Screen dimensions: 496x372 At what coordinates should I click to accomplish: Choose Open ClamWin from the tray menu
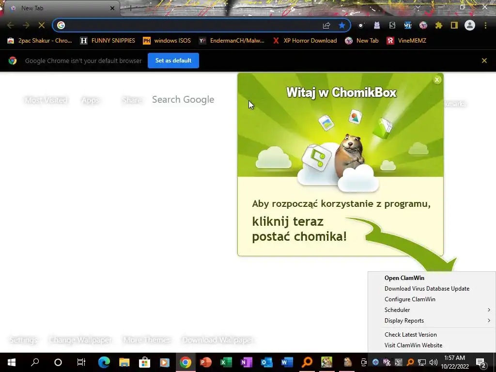point(432,278)
